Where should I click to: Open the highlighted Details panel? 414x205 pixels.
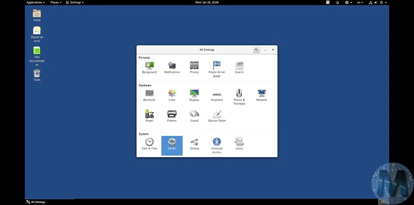pos(172,146)
